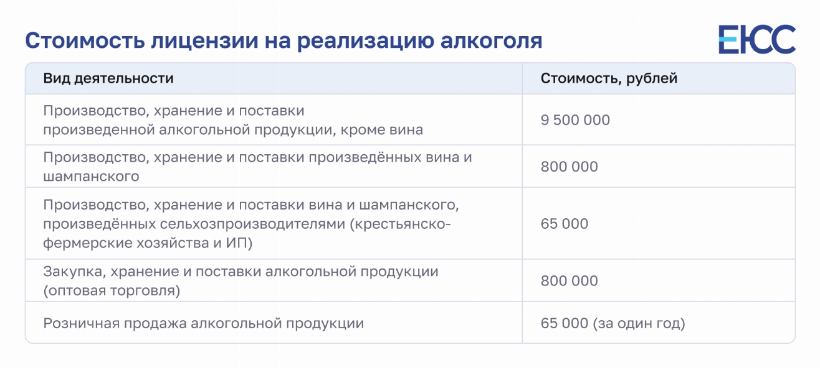Select the 65 000 price for farm producers
The width and height of the screenshot is (820, 368).
tap(564, 224)
